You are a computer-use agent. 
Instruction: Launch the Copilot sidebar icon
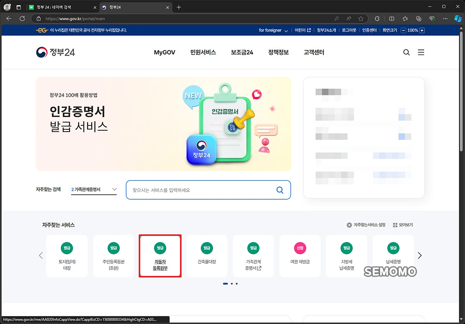[x=458, y=19]
